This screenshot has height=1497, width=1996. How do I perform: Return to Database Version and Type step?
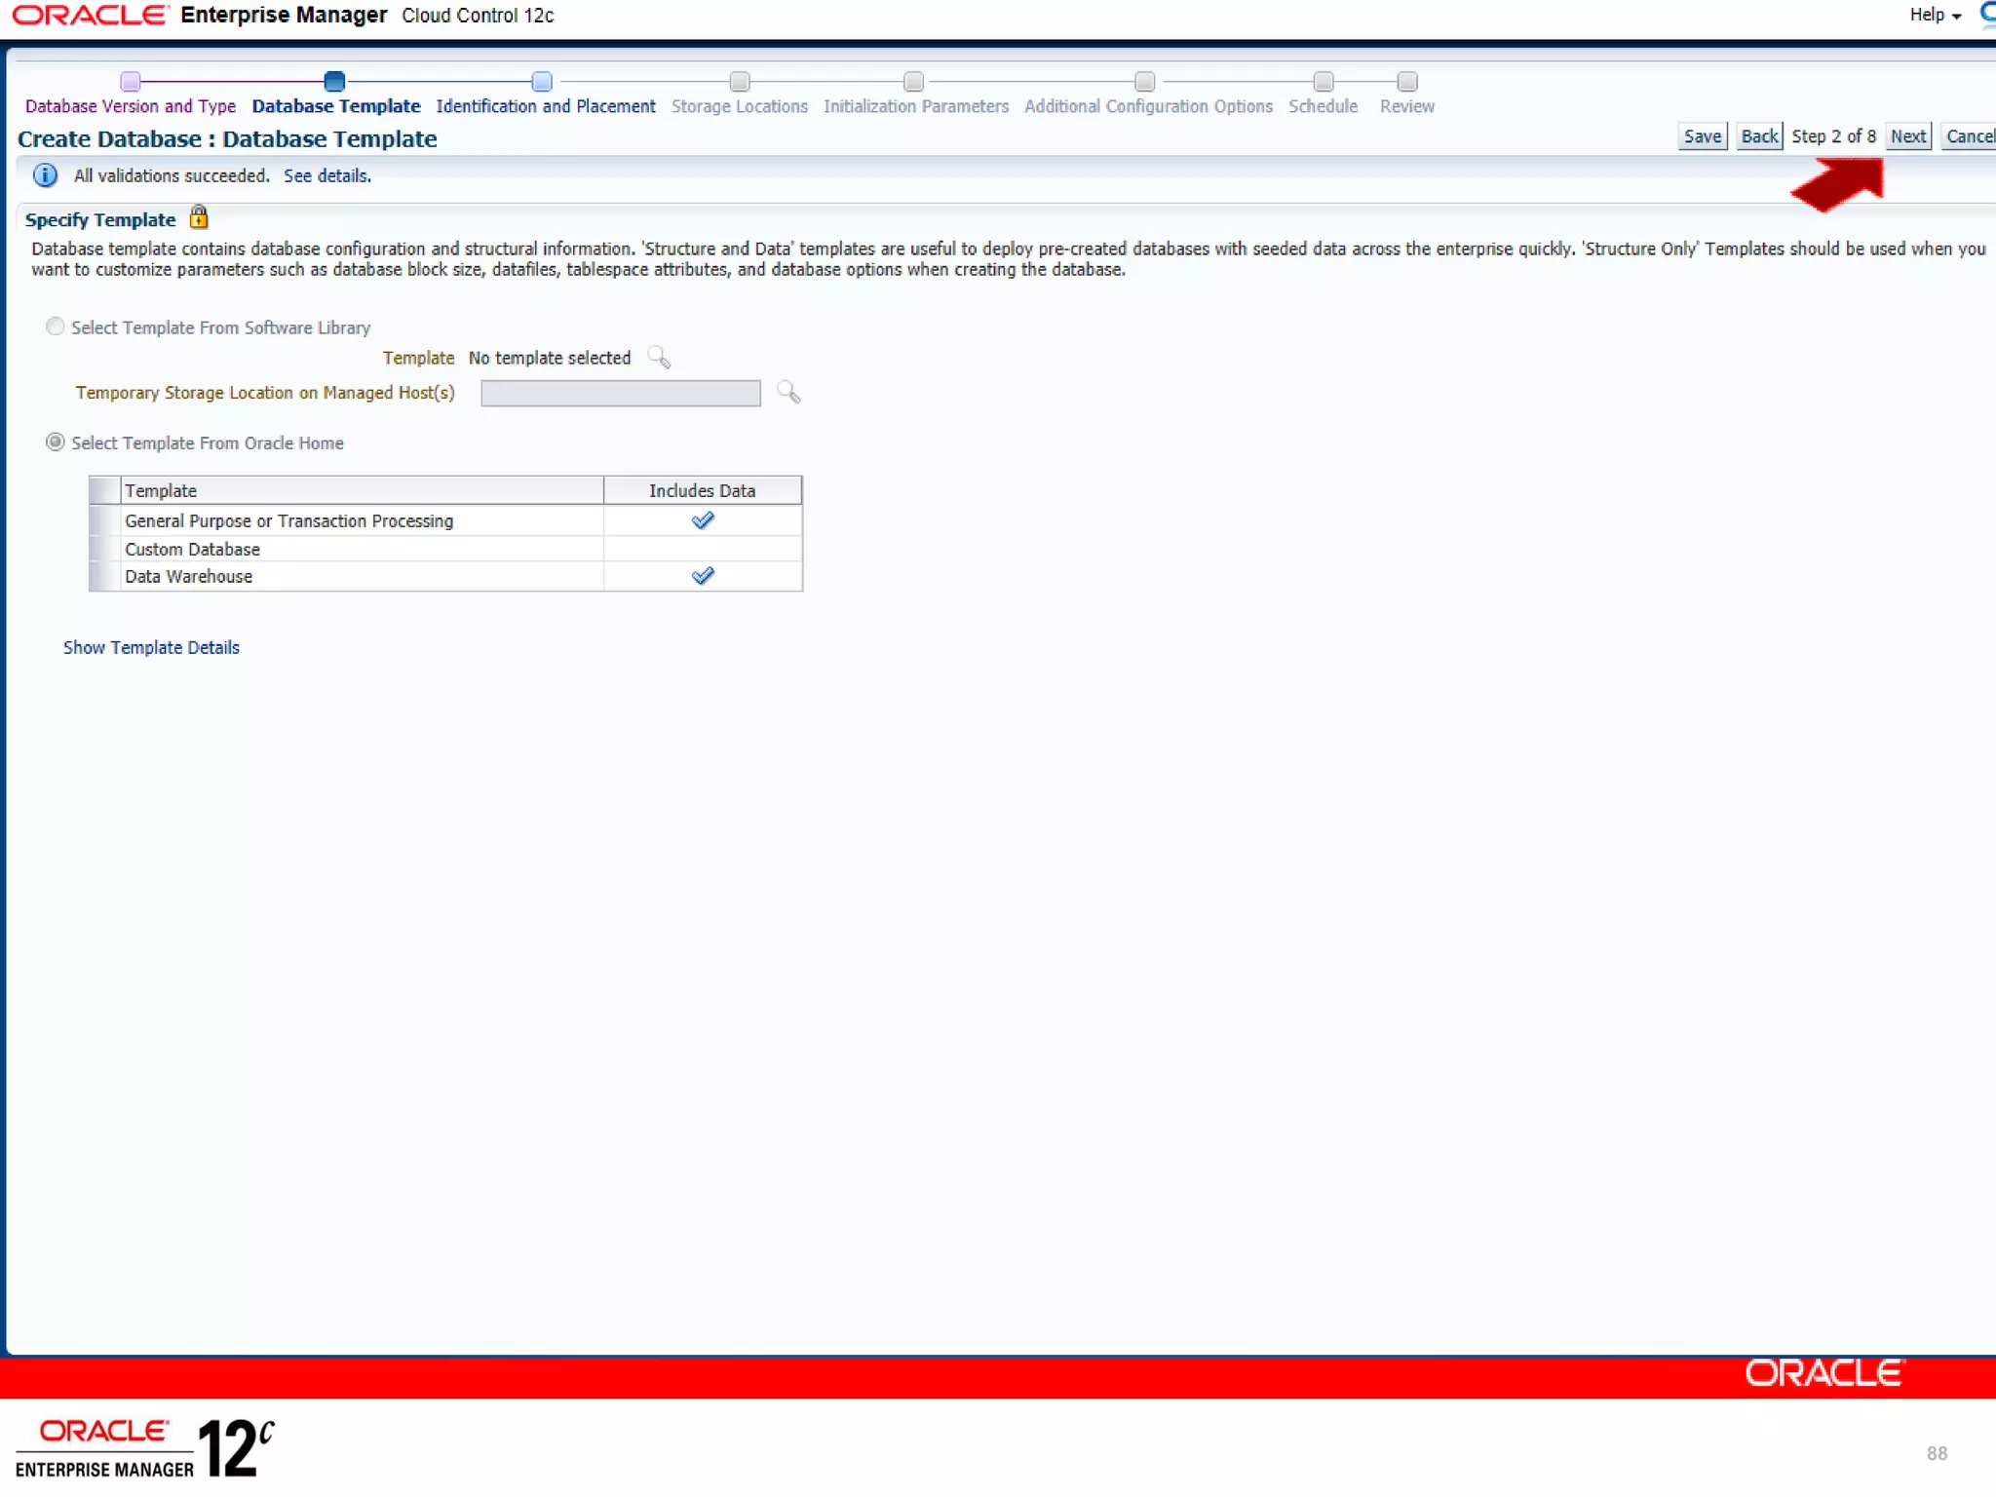pos(131,106)
